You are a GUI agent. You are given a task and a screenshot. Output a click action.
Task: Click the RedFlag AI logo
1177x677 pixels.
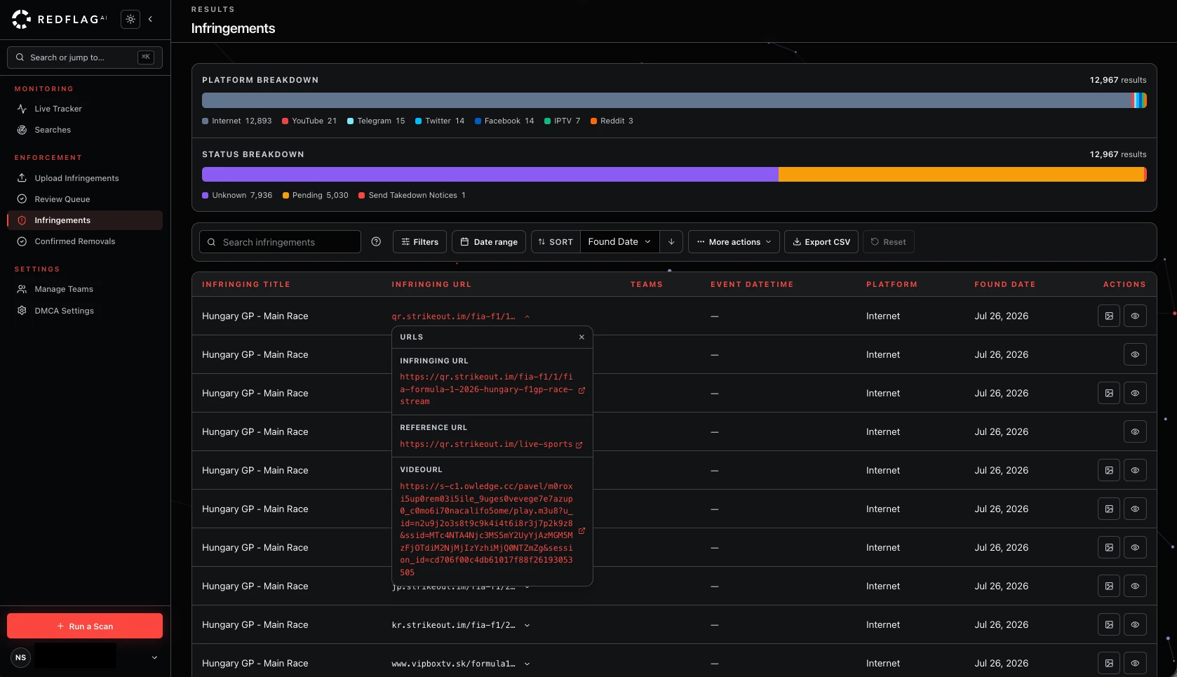click(x=60, y=20)
